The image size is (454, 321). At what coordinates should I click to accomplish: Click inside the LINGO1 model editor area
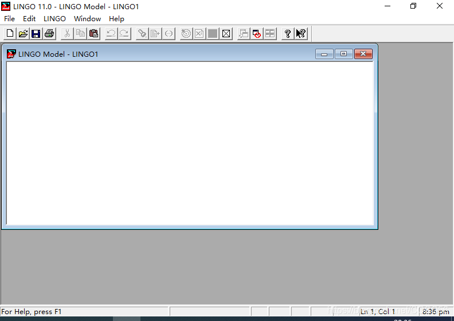(x=190, y=143)
